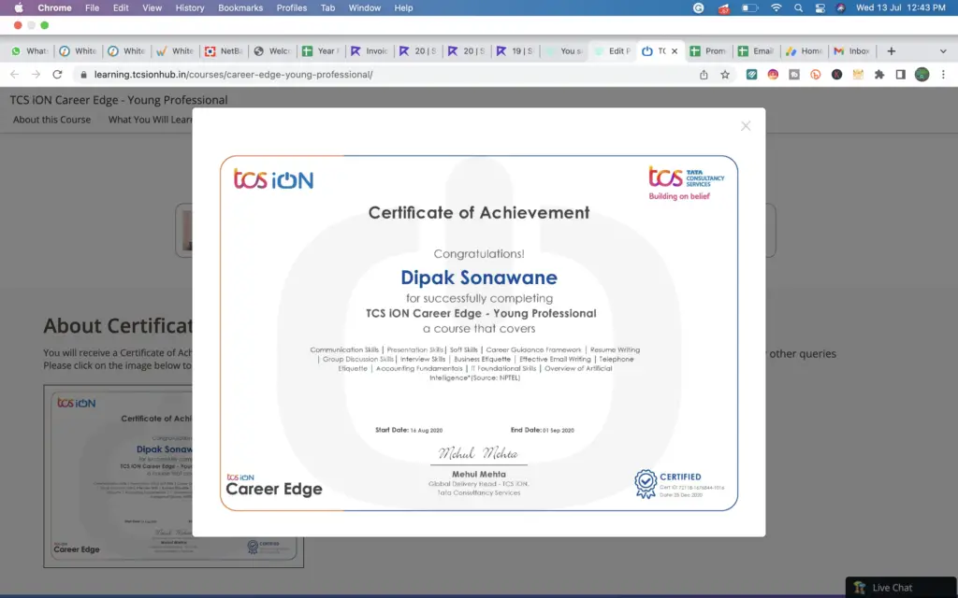Open a new browser tab
Viewport: 958px width, 598px height.
tap(892, 51)
